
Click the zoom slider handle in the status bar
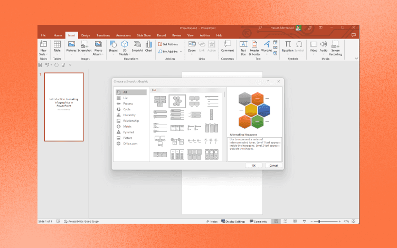point(319,222)
